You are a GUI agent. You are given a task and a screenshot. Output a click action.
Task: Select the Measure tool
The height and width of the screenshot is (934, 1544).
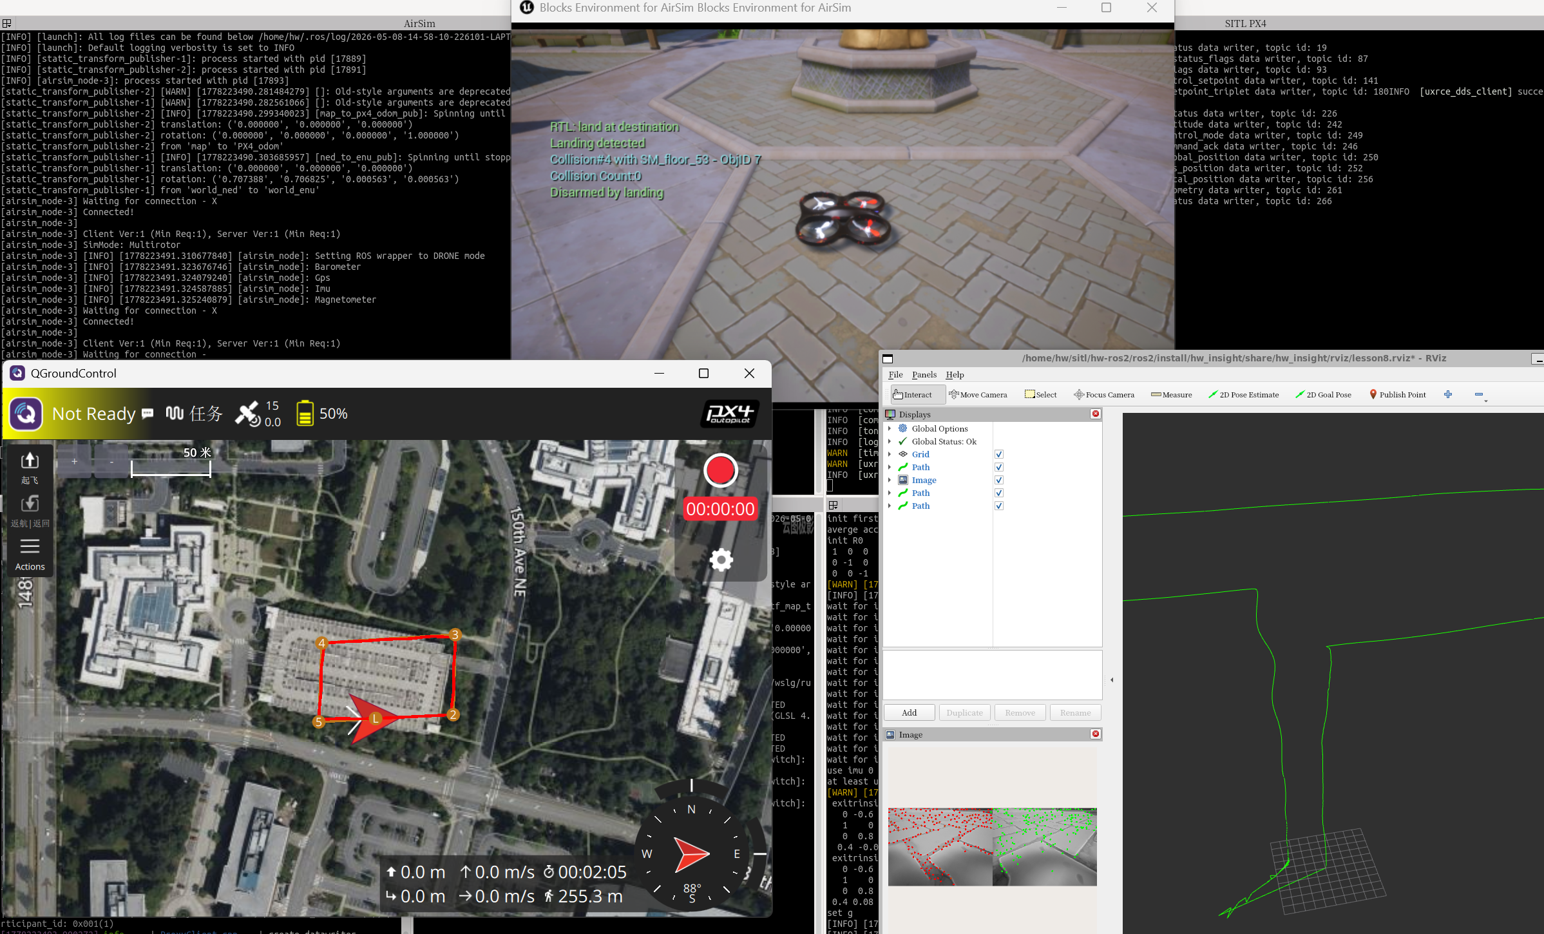pyautogui.click(x=1171, y=394)
